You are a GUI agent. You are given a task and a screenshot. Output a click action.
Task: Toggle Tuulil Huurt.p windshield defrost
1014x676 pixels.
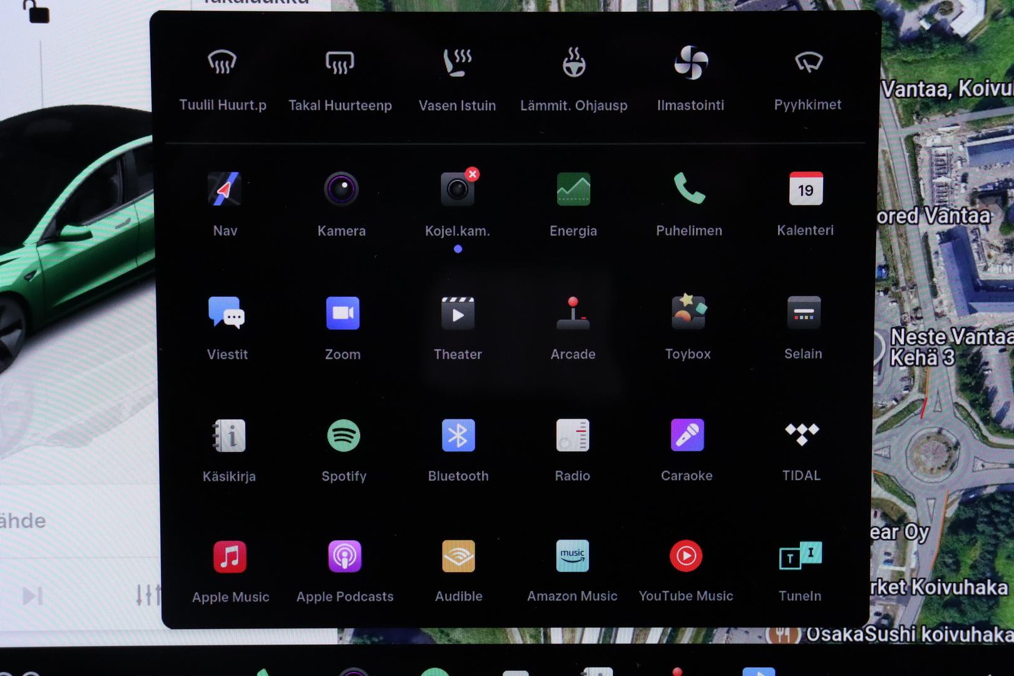click(x=222, y=63)
